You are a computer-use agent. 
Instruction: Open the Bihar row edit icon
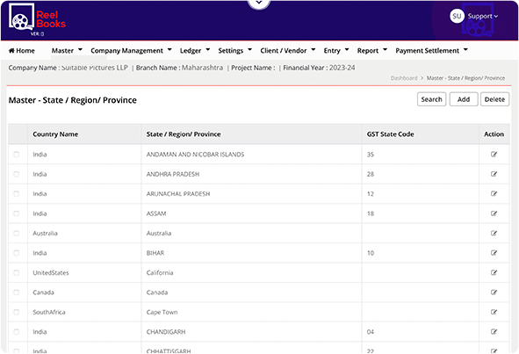point(494,253)
